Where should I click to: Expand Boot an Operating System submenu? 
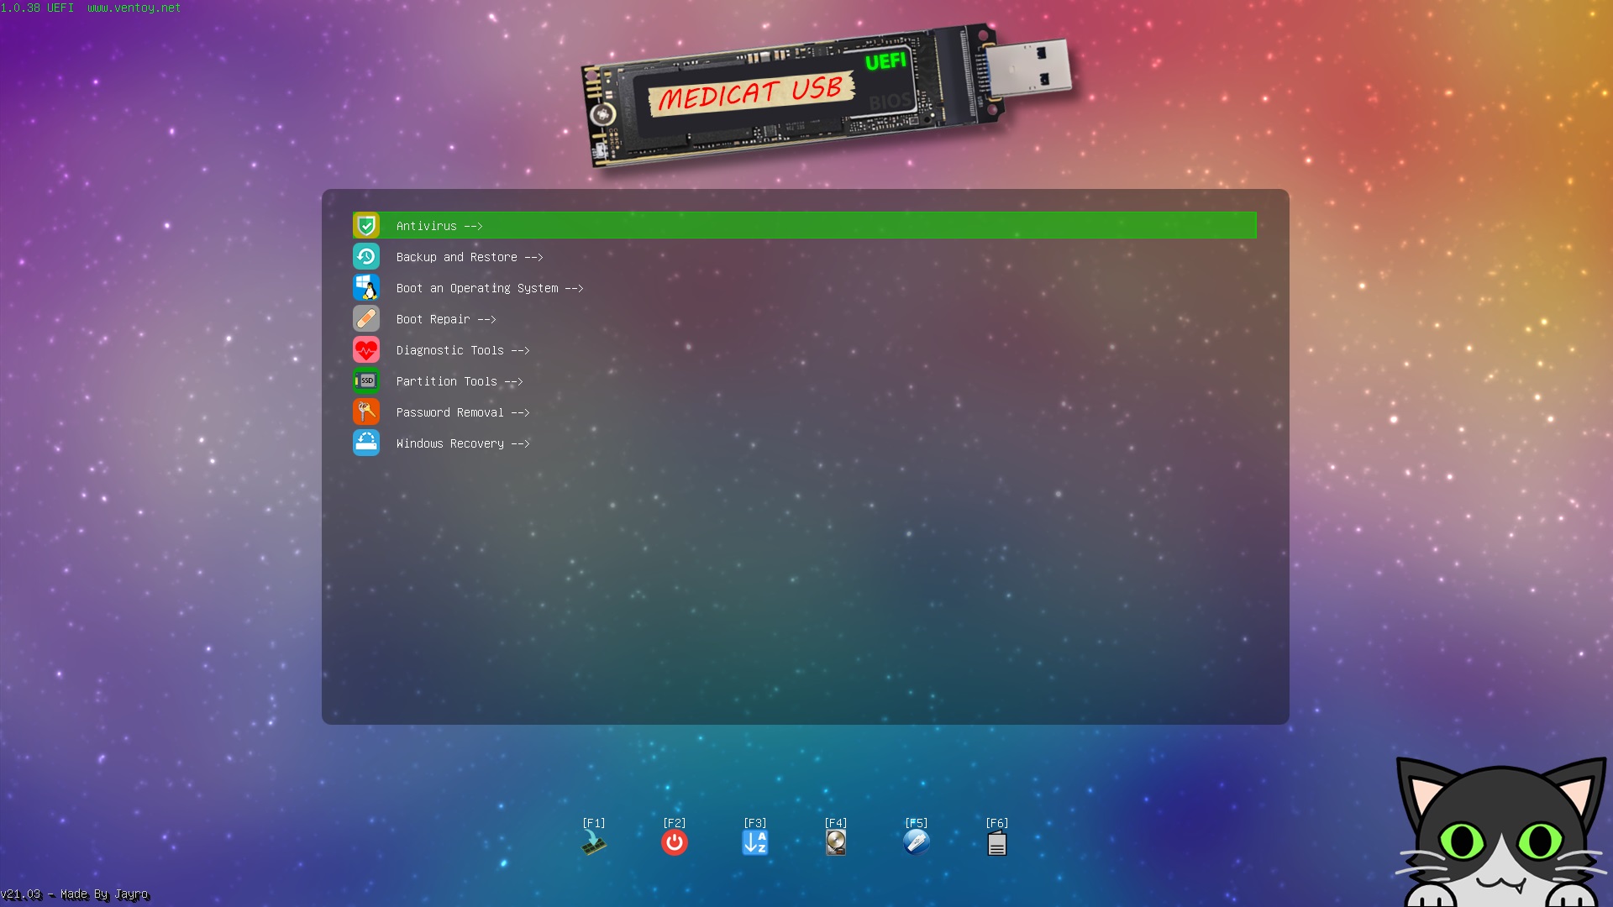[489, 288]
